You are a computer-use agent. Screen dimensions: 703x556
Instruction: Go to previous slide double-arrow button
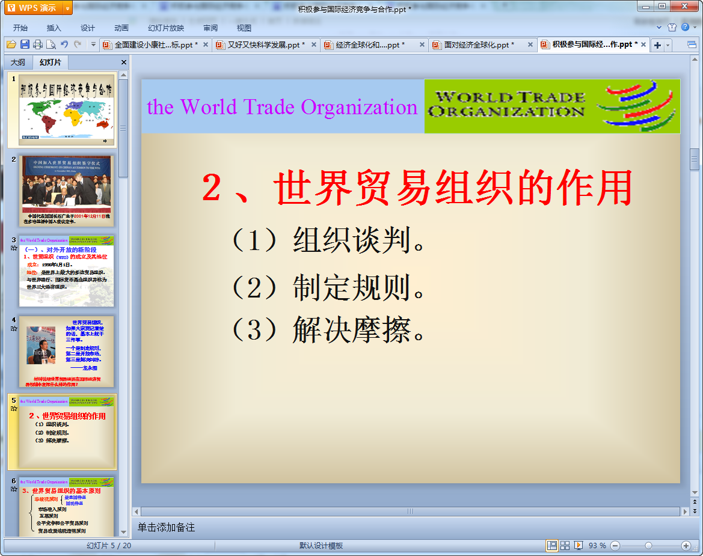point(695,503)
